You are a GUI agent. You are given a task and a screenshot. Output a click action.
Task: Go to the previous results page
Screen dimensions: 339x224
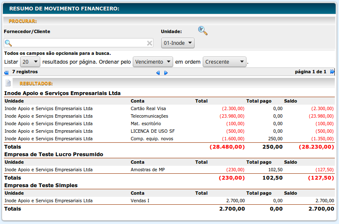pyautogui.click(x=158, y=72)
